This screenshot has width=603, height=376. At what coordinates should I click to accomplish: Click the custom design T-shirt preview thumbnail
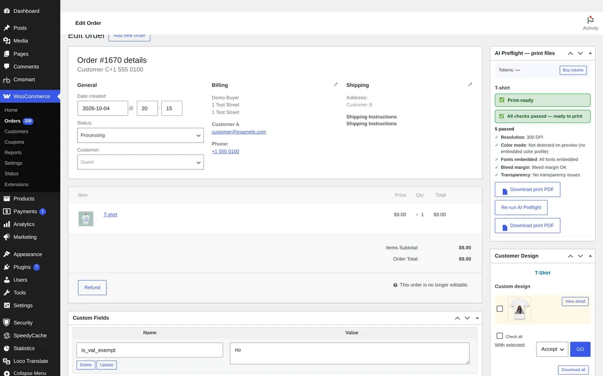point(519,309)
